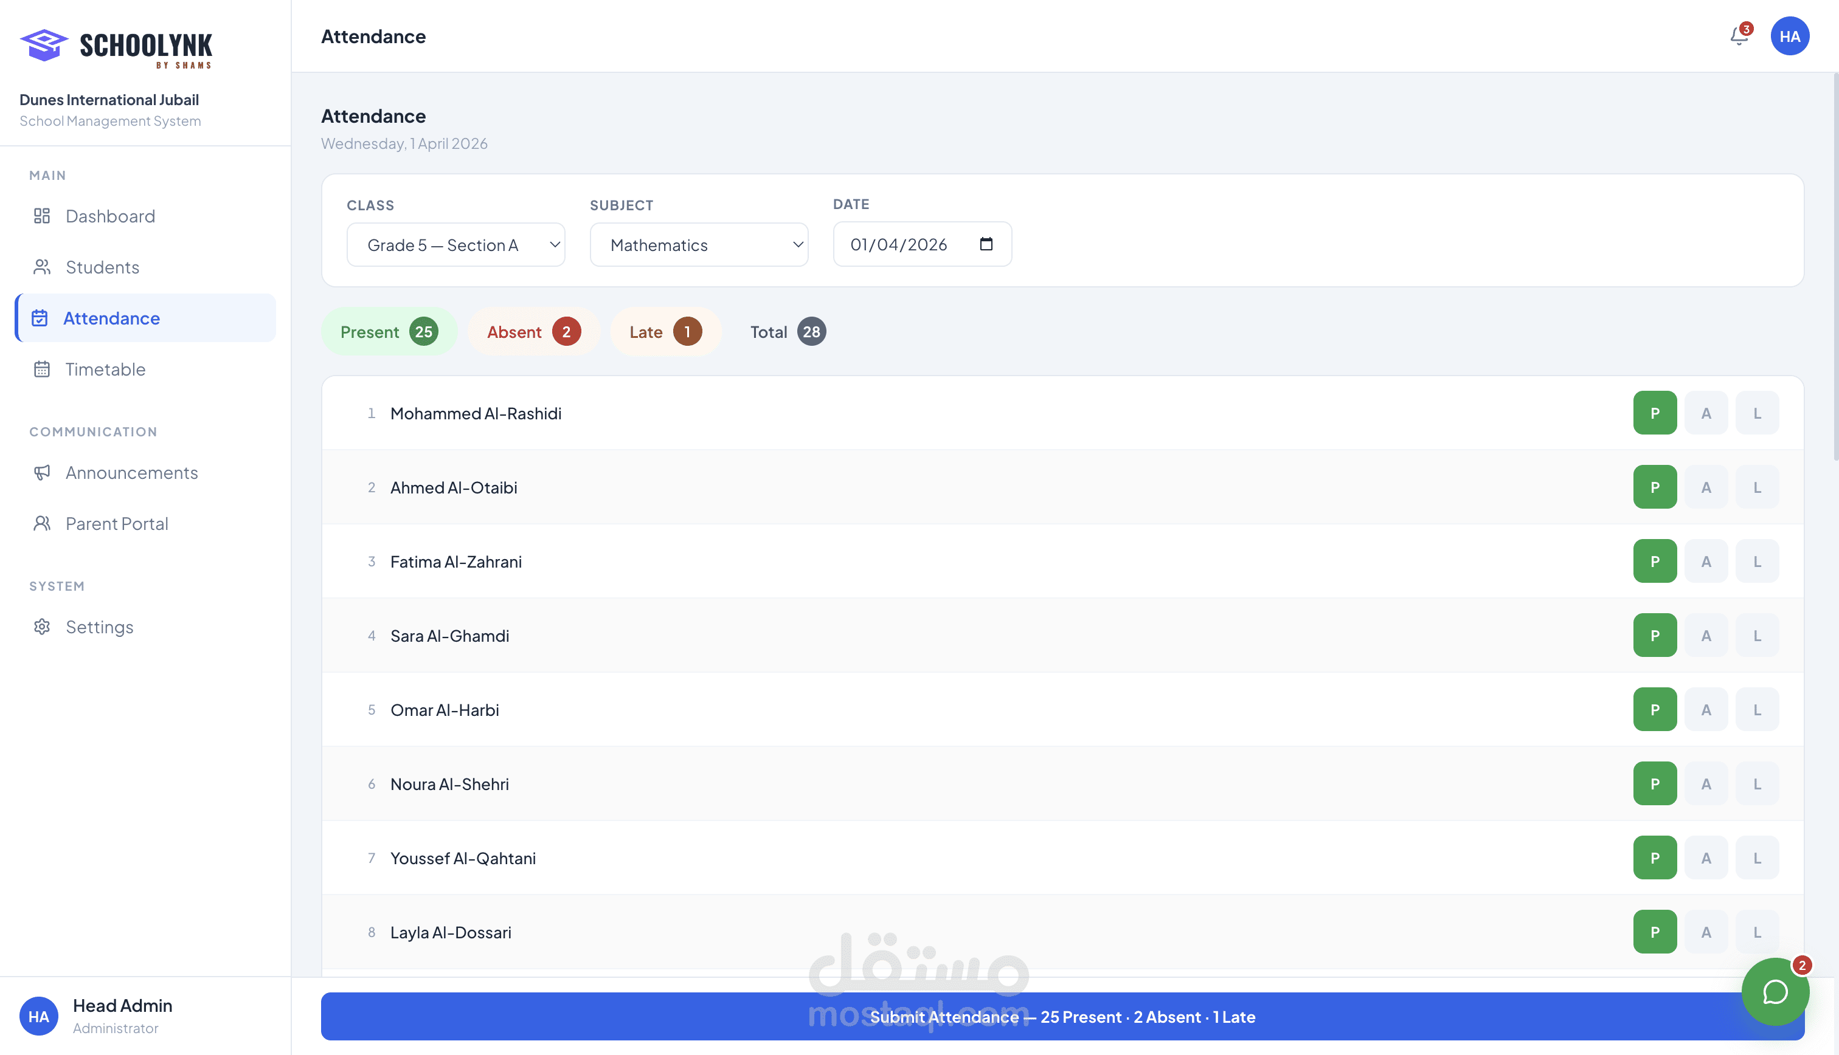This screenshot has height=1055, width=1839.
Task: Open the Subject dropdown showing Mathematics
Action: click(x=698, y=245)
